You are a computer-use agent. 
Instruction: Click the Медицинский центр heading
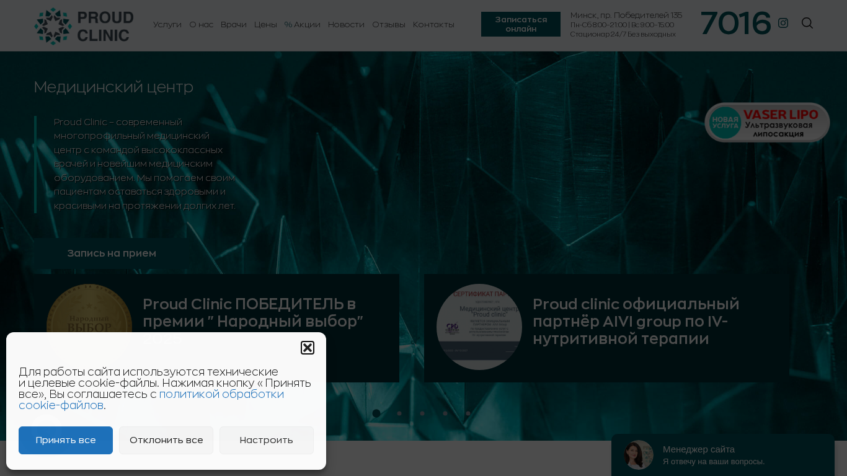[x=113, y=87]
